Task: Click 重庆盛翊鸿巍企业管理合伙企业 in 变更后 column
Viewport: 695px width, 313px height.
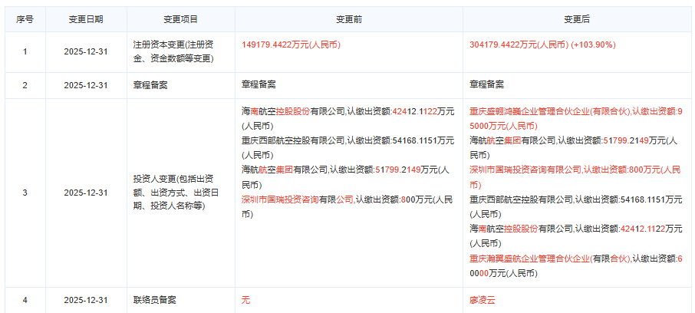Action: coord(529,112)
